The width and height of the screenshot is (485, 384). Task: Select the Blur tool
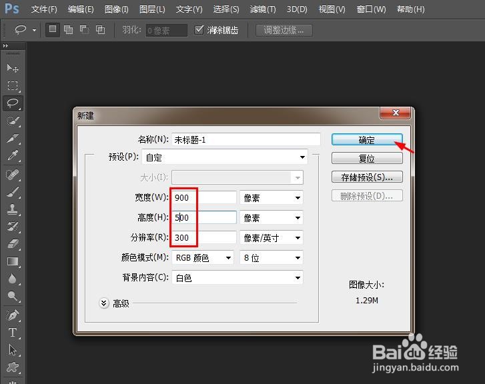[13, 279]
